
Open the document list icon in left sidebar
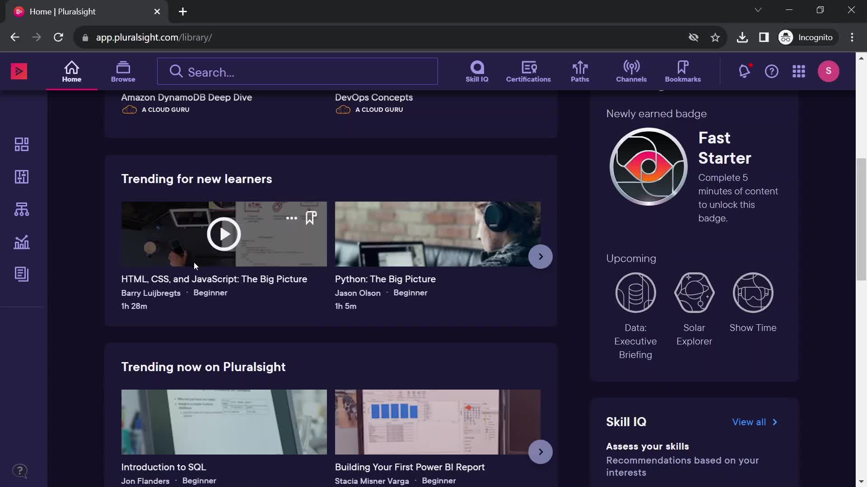22,274
